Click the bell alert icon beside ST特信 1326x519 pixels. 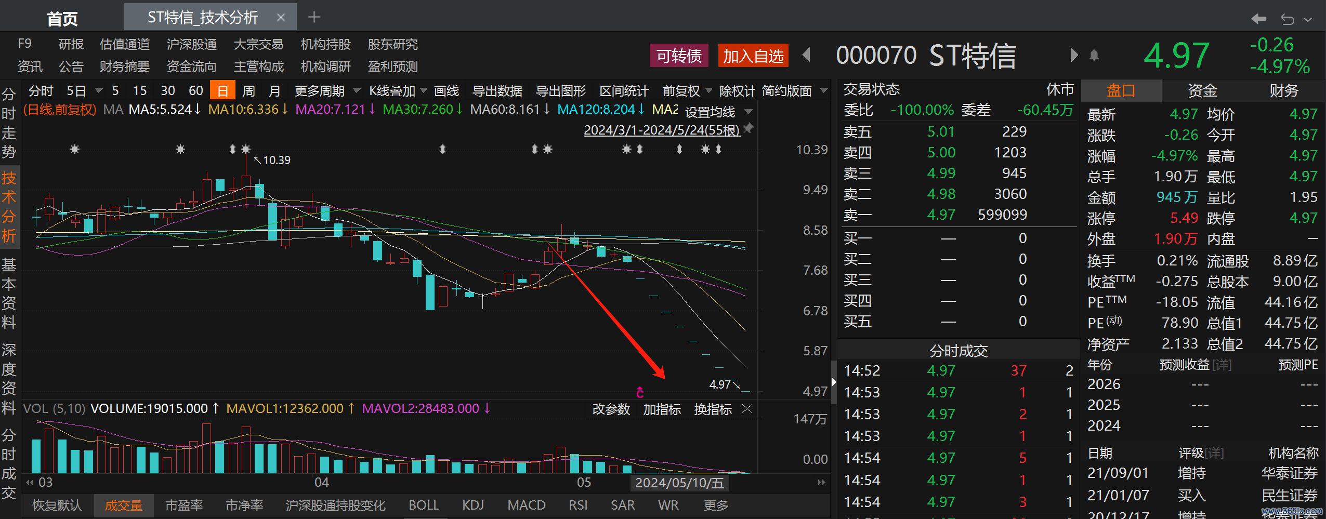coord(1094,55)
